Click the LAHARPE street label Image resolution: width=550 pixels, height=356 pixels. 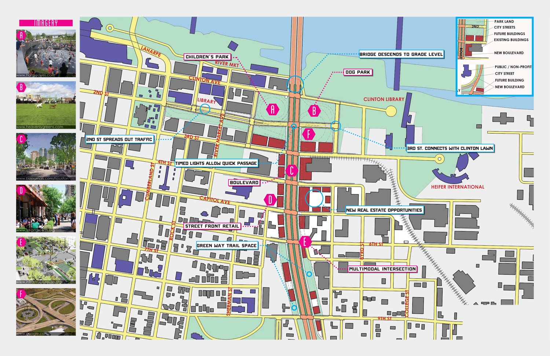coord(151,51)
